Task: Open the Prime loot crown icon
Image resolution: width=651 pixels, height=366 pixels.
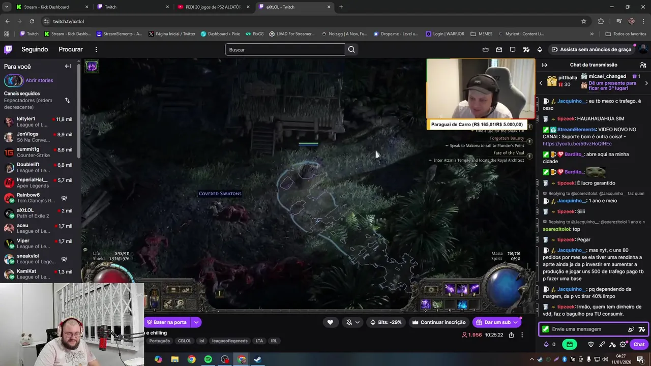Action: pyautogui.click(x=485, y=49)
